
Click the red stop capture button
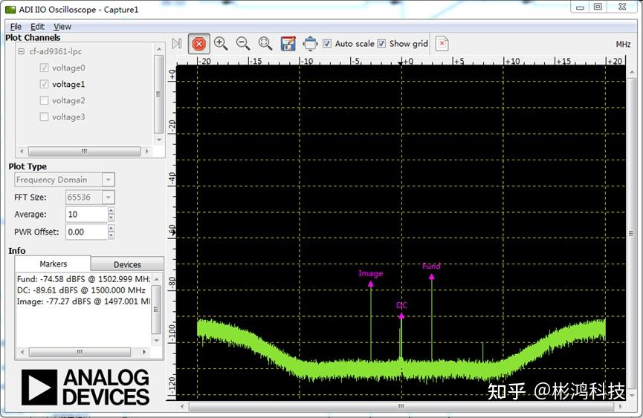pos(199,44)
